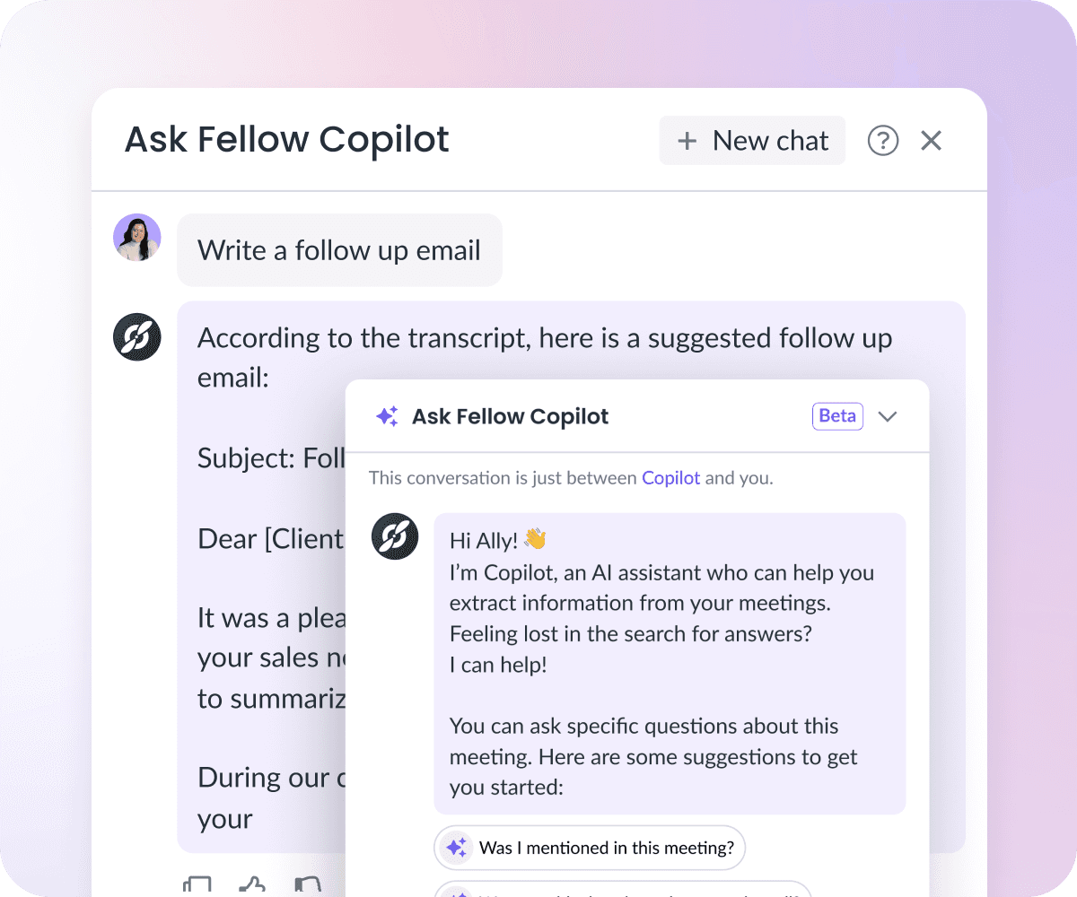The image size is (1077, 897).
Task: Click the user profile avatar
Action: pos(136,238)
